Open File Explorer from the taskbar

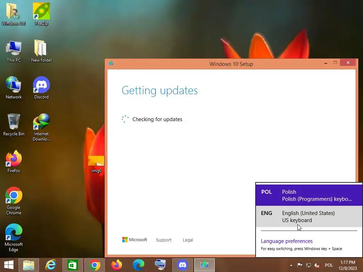click(x=28, y=265)
